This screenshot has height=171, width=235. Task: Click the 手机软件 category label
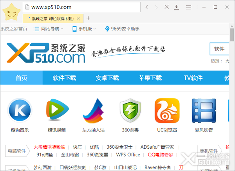[x=209, y=151]
